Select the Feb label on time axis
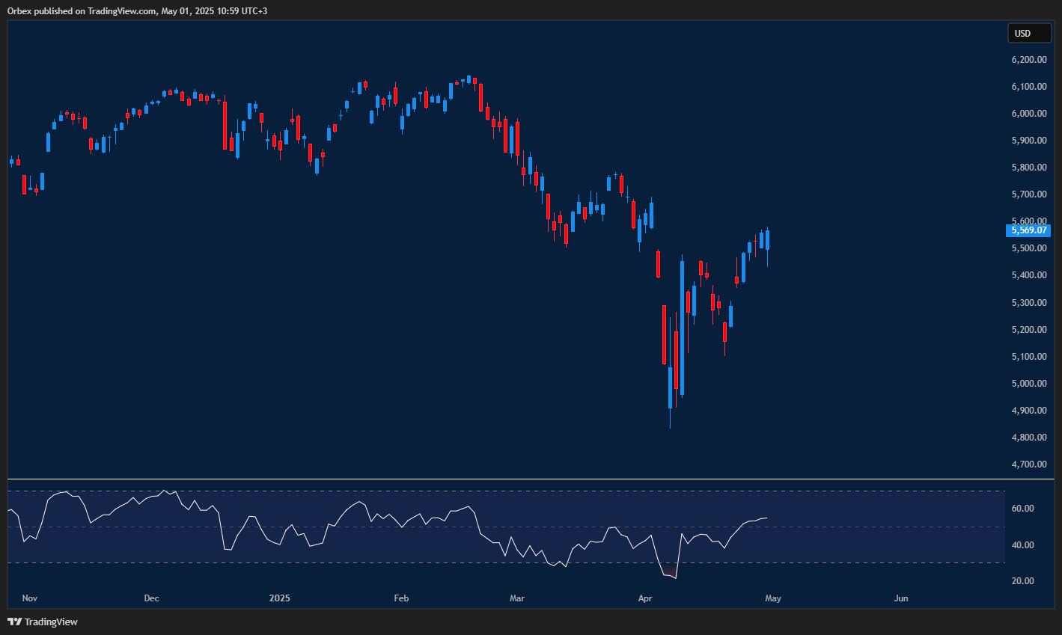 pyautogui.click(x=401, y=598)
